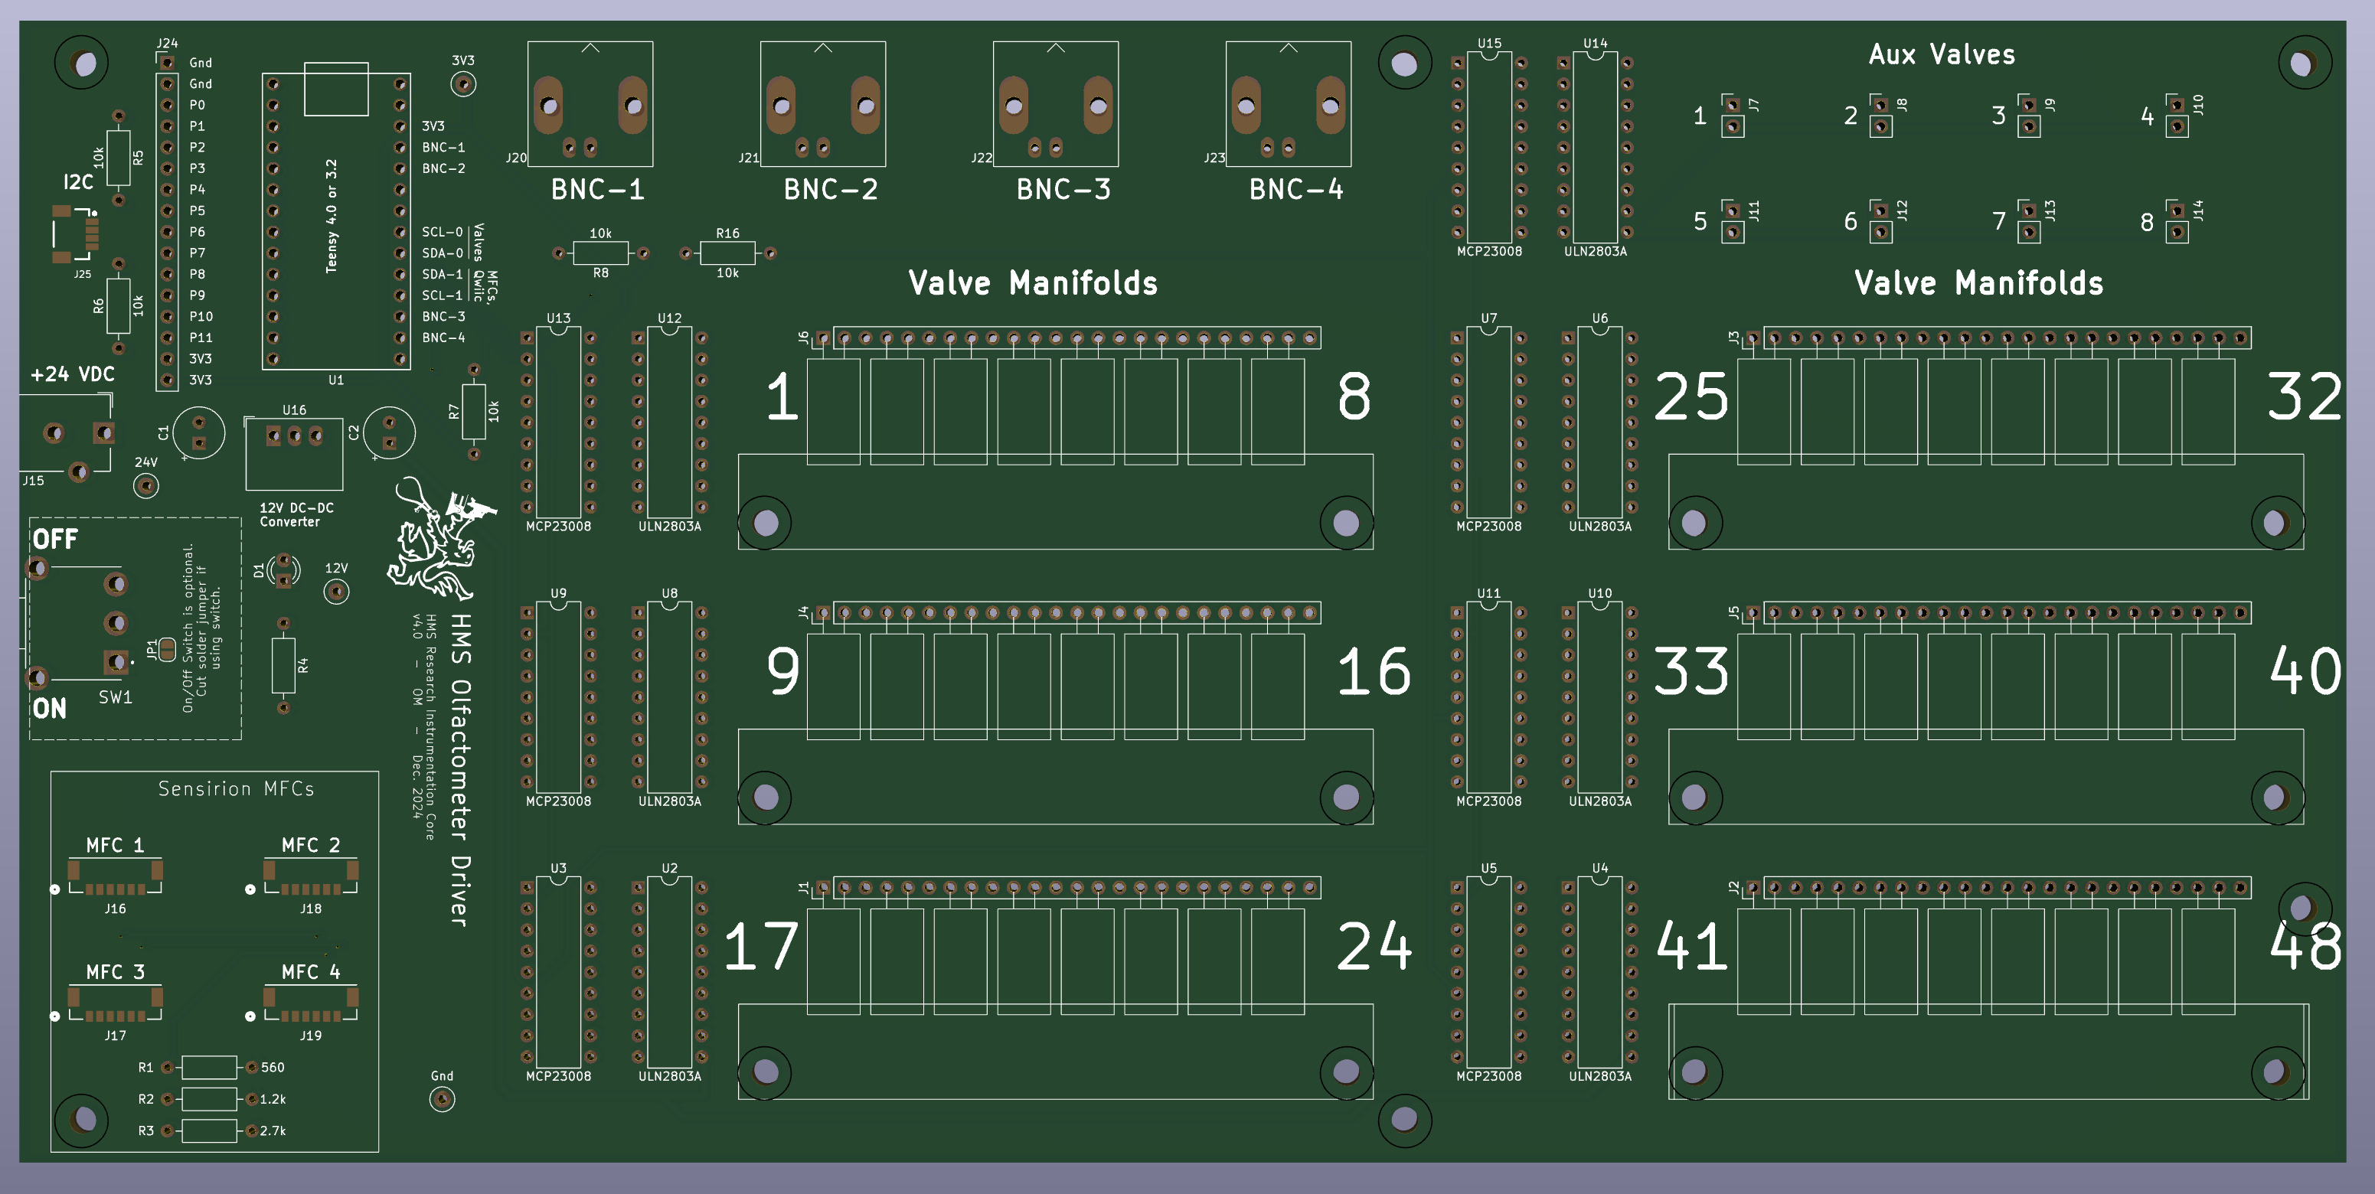Screen dimensions: 2375x1194
Task: Select the BNC-4 connector footprint J23
Action: [1288, 104]
